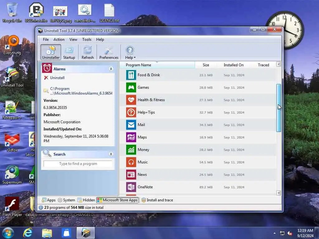Select the Flash Player desktop shortcut

coord(12,207)
